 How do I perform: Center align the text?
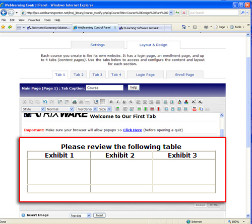click(145, 102)
